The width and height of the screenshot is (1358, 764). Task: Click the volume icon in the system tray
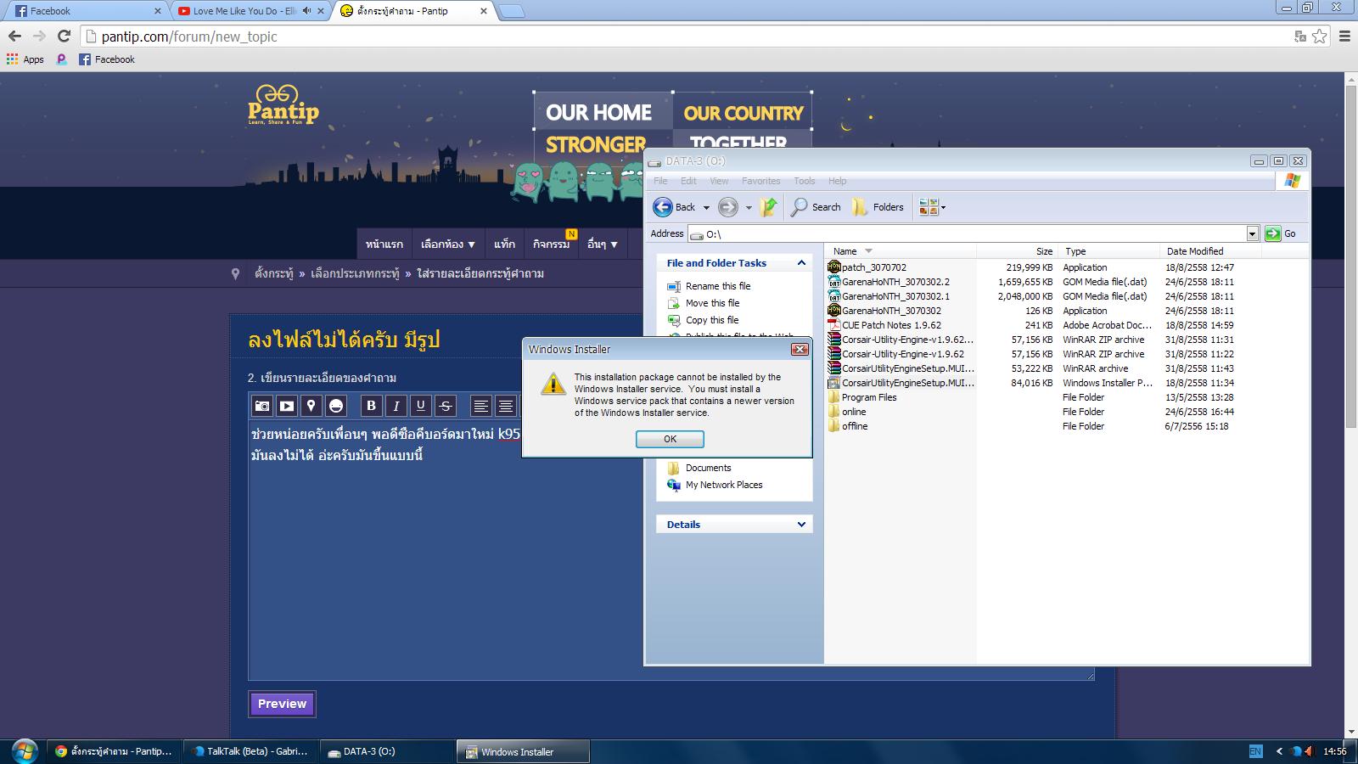(1308, 751)
